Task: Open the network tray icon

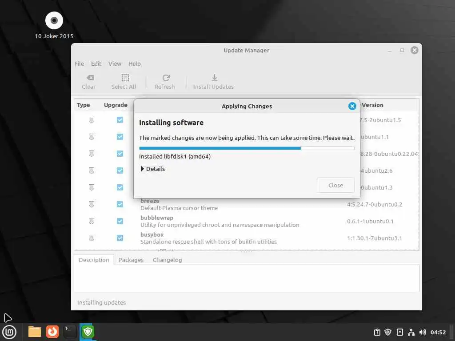Action: click(411, 332)
